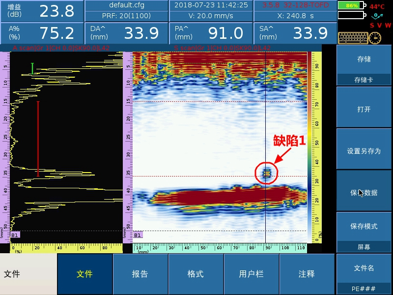Click the color palette bar beside the S-scan
The height and width of the screenshot is (295, 393).
(310, 147)
